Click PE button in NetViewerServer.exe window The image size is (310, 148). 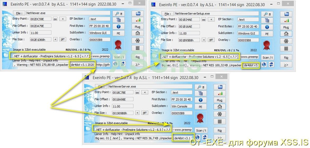coord(200,107)
